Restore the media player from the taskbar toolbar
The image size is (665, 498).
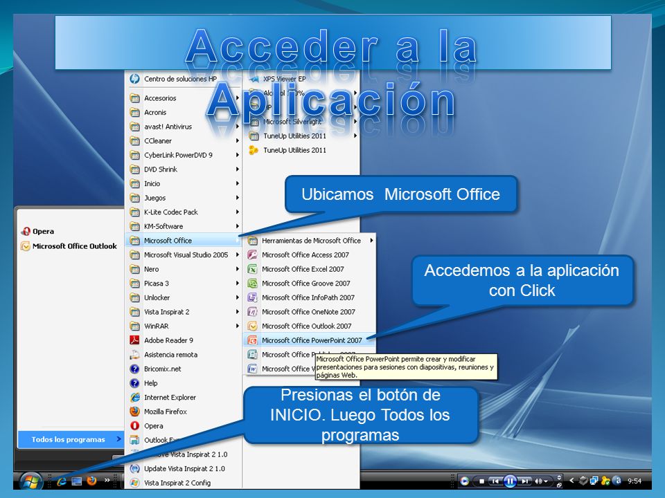click(x=560, y=484)
